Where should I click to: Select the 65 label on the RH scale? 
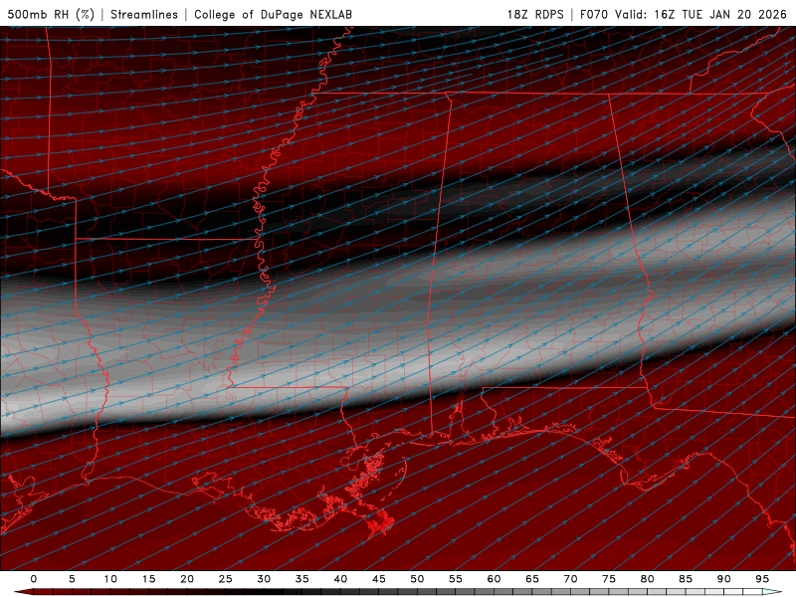tap(532, 579)
